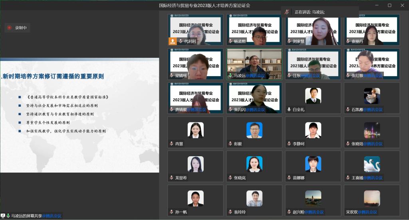Click the muted mic icon next to 苗娜娜
The image size is (409, 220).
tap(289, 178)
